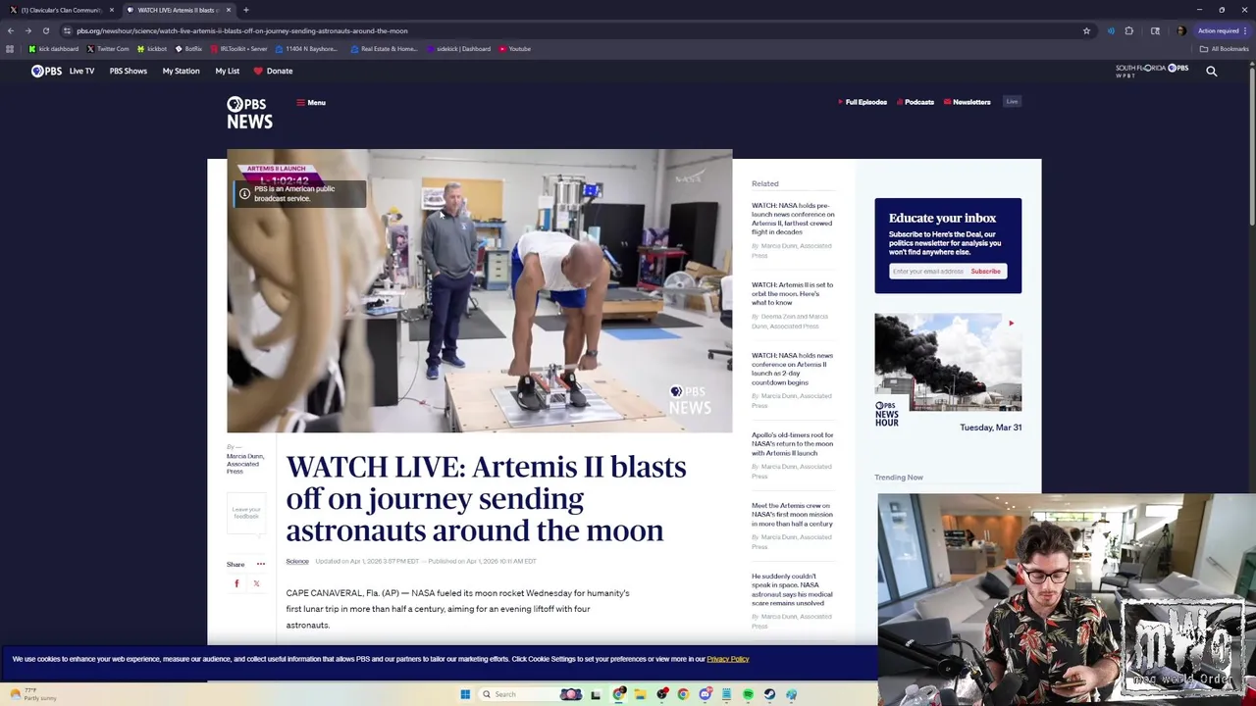
Task: Click the Action required button
Action: click(1219, 30)
